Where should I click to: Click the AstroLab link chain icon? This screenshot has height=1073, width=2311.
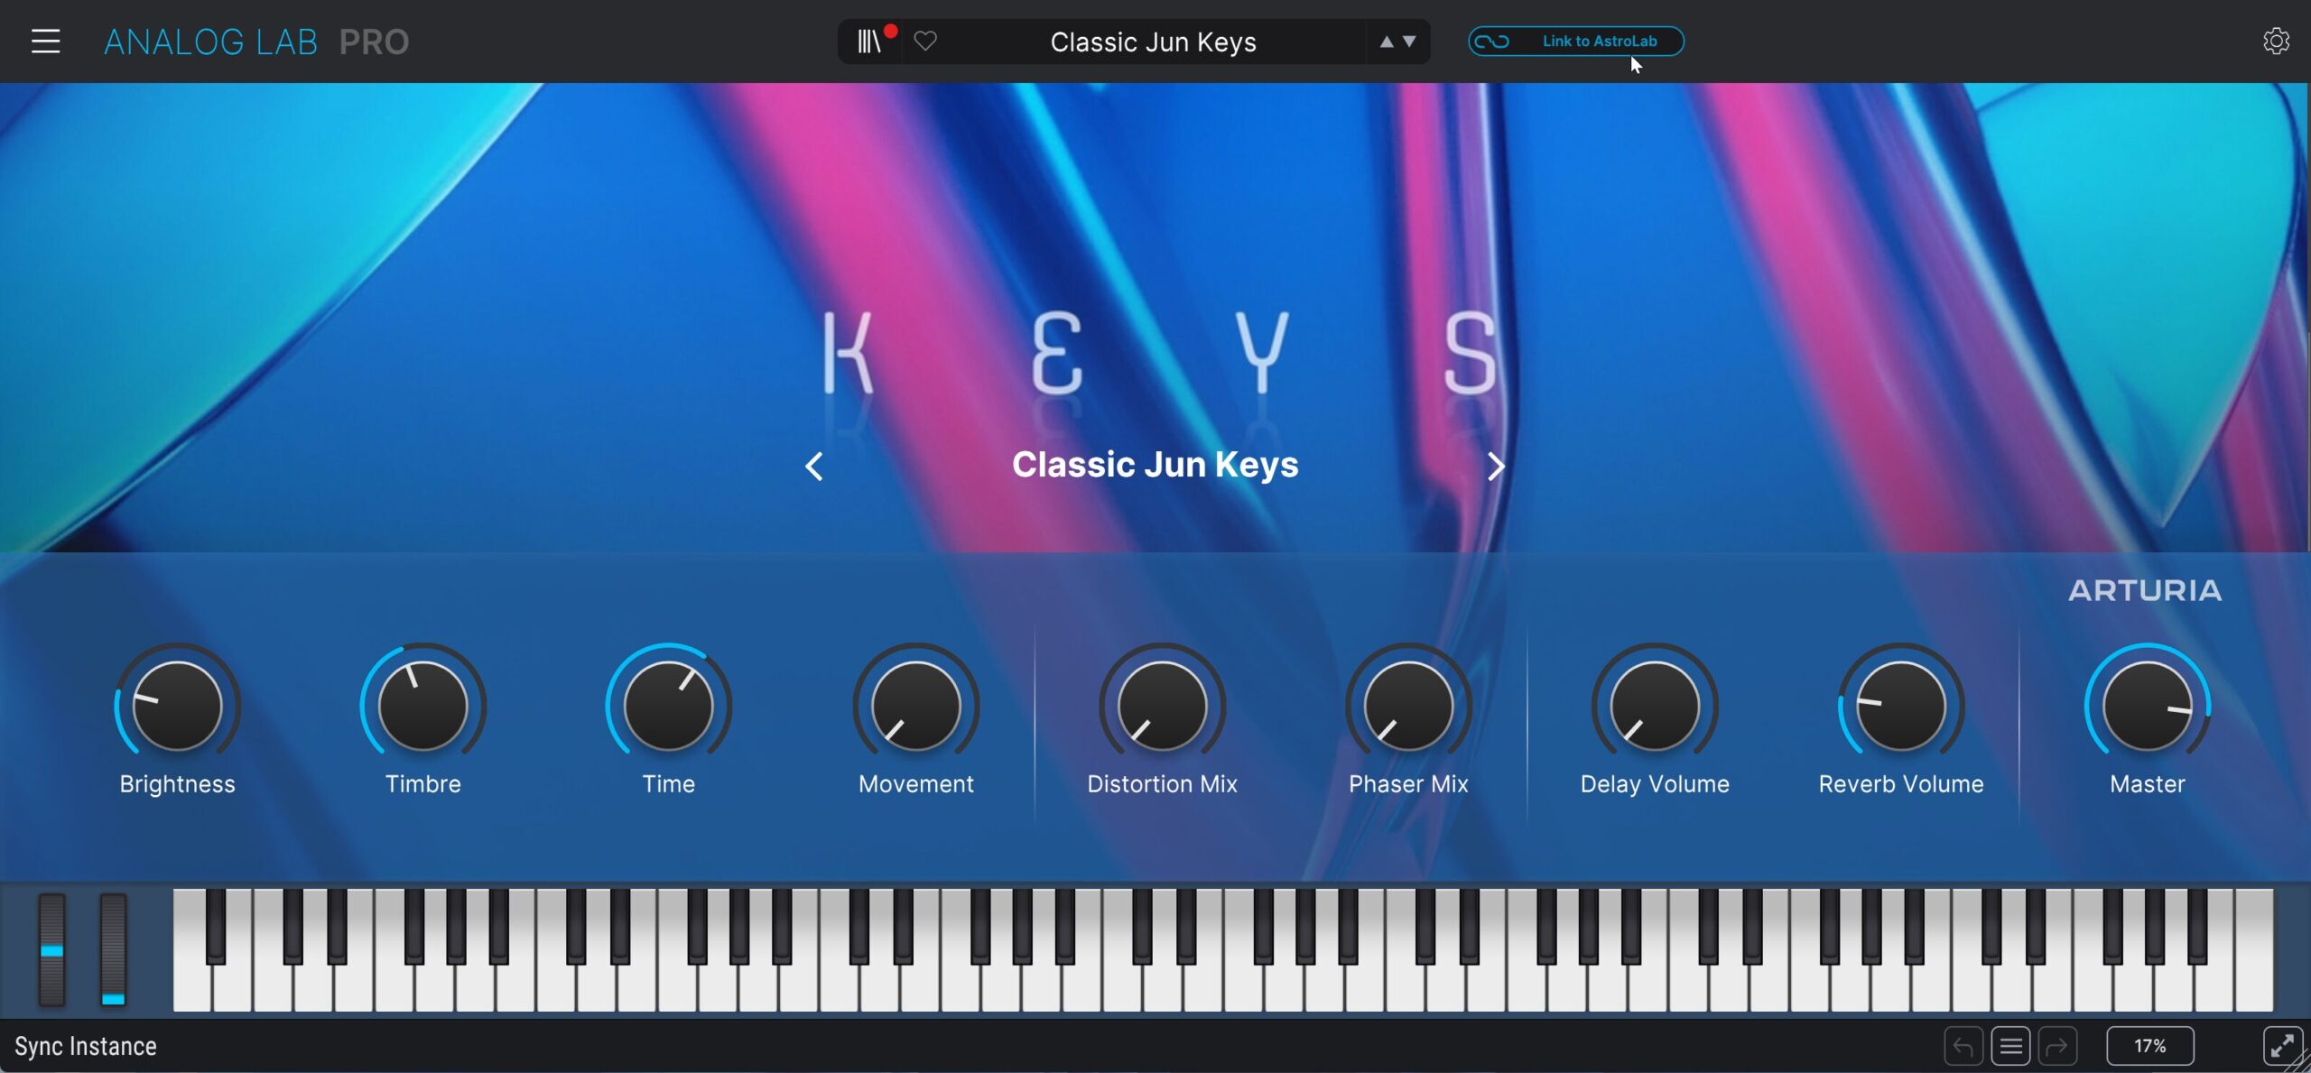pos(1492,42)
